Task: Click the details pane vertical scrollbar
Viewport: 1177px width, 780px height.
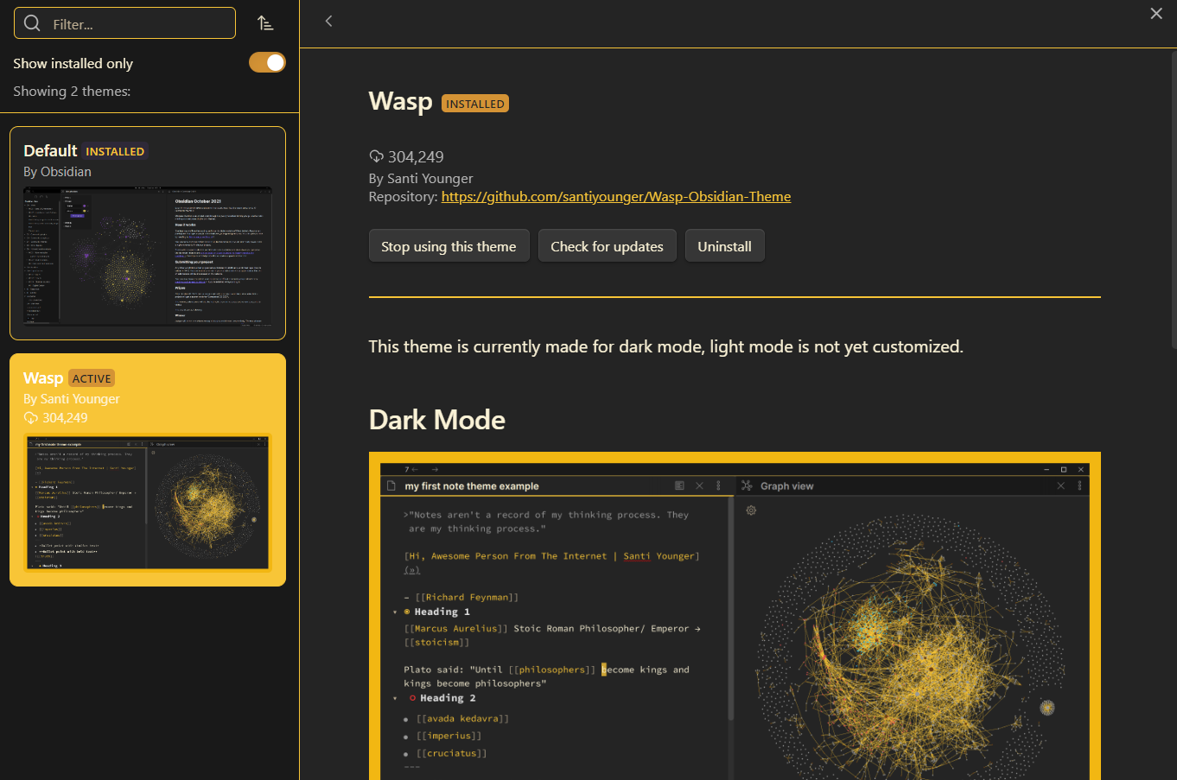Action: (x=1173, y=199)
